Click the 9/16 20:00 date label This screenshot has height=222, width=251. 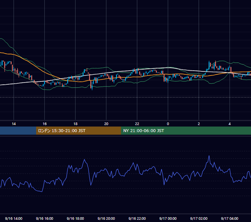tap(106, 218)
